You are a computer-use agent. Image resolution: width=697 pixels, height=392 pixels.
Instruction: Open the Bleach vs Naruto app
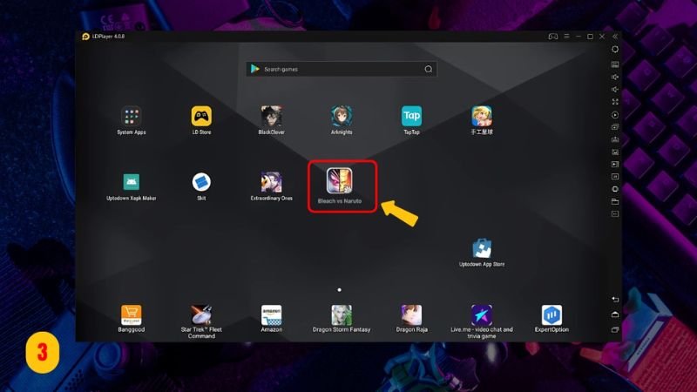[339, 181]
